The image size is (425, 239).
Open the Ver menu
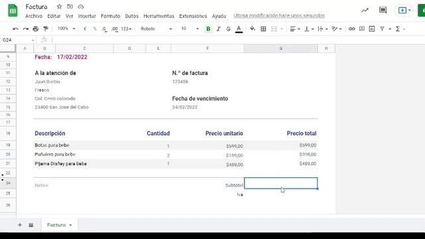pos(69,16)
